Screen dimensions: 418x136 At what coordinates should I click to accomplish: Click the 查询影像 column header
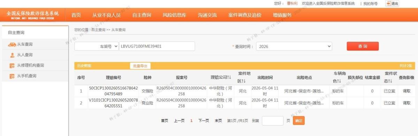(407, 77)
